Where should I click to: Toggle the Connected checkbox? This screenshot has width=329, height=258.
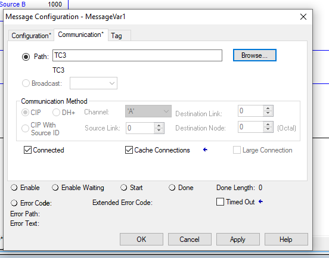[x=27, y=150]
